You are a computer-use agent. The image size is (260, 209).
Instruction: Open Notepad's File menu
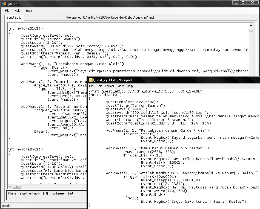pos(92,86)
